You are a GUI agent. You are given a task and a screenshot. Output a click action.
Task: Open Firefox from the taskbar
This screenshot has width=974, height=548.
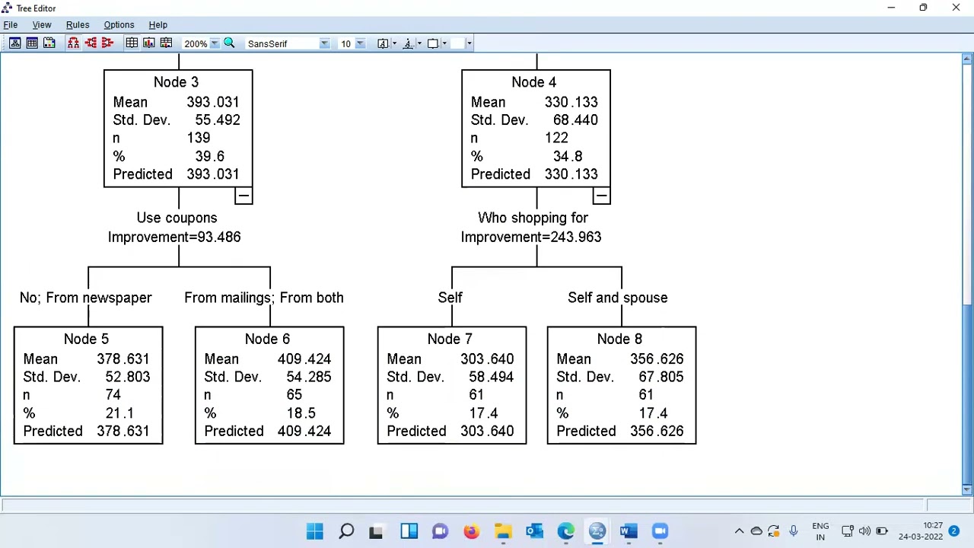pyautogui.click(x=471, y=531)
